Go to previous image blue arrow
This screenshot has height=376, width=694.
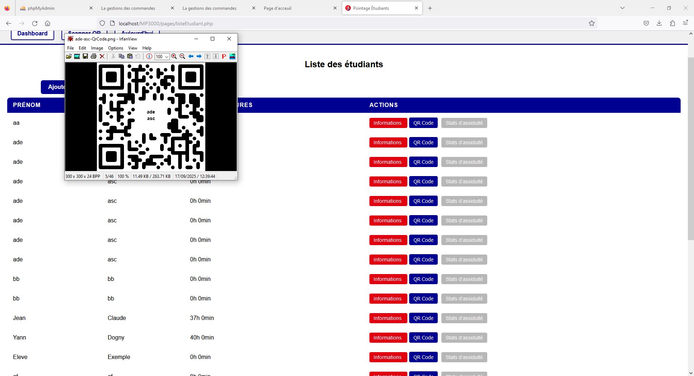[x=191, y=56]
